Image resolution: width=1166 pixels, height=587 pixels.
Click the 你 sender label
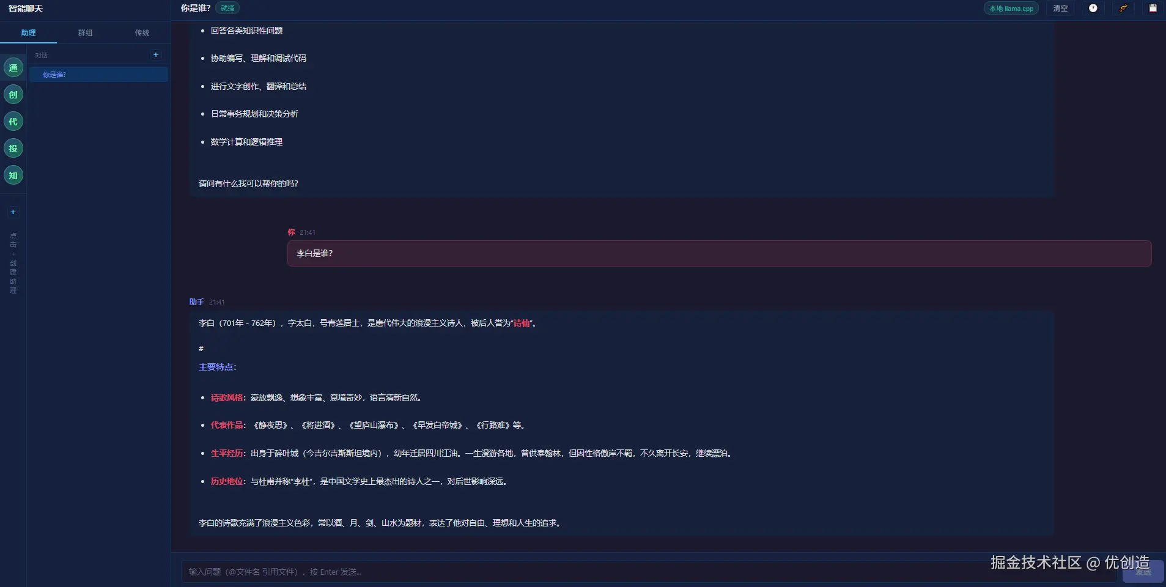291,232
